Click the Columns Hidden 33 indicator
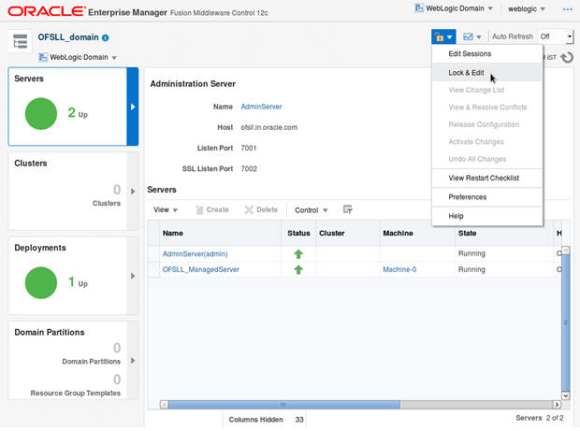Image resolution: width=580 pixels, height=431 pixels. coord(266,420)
